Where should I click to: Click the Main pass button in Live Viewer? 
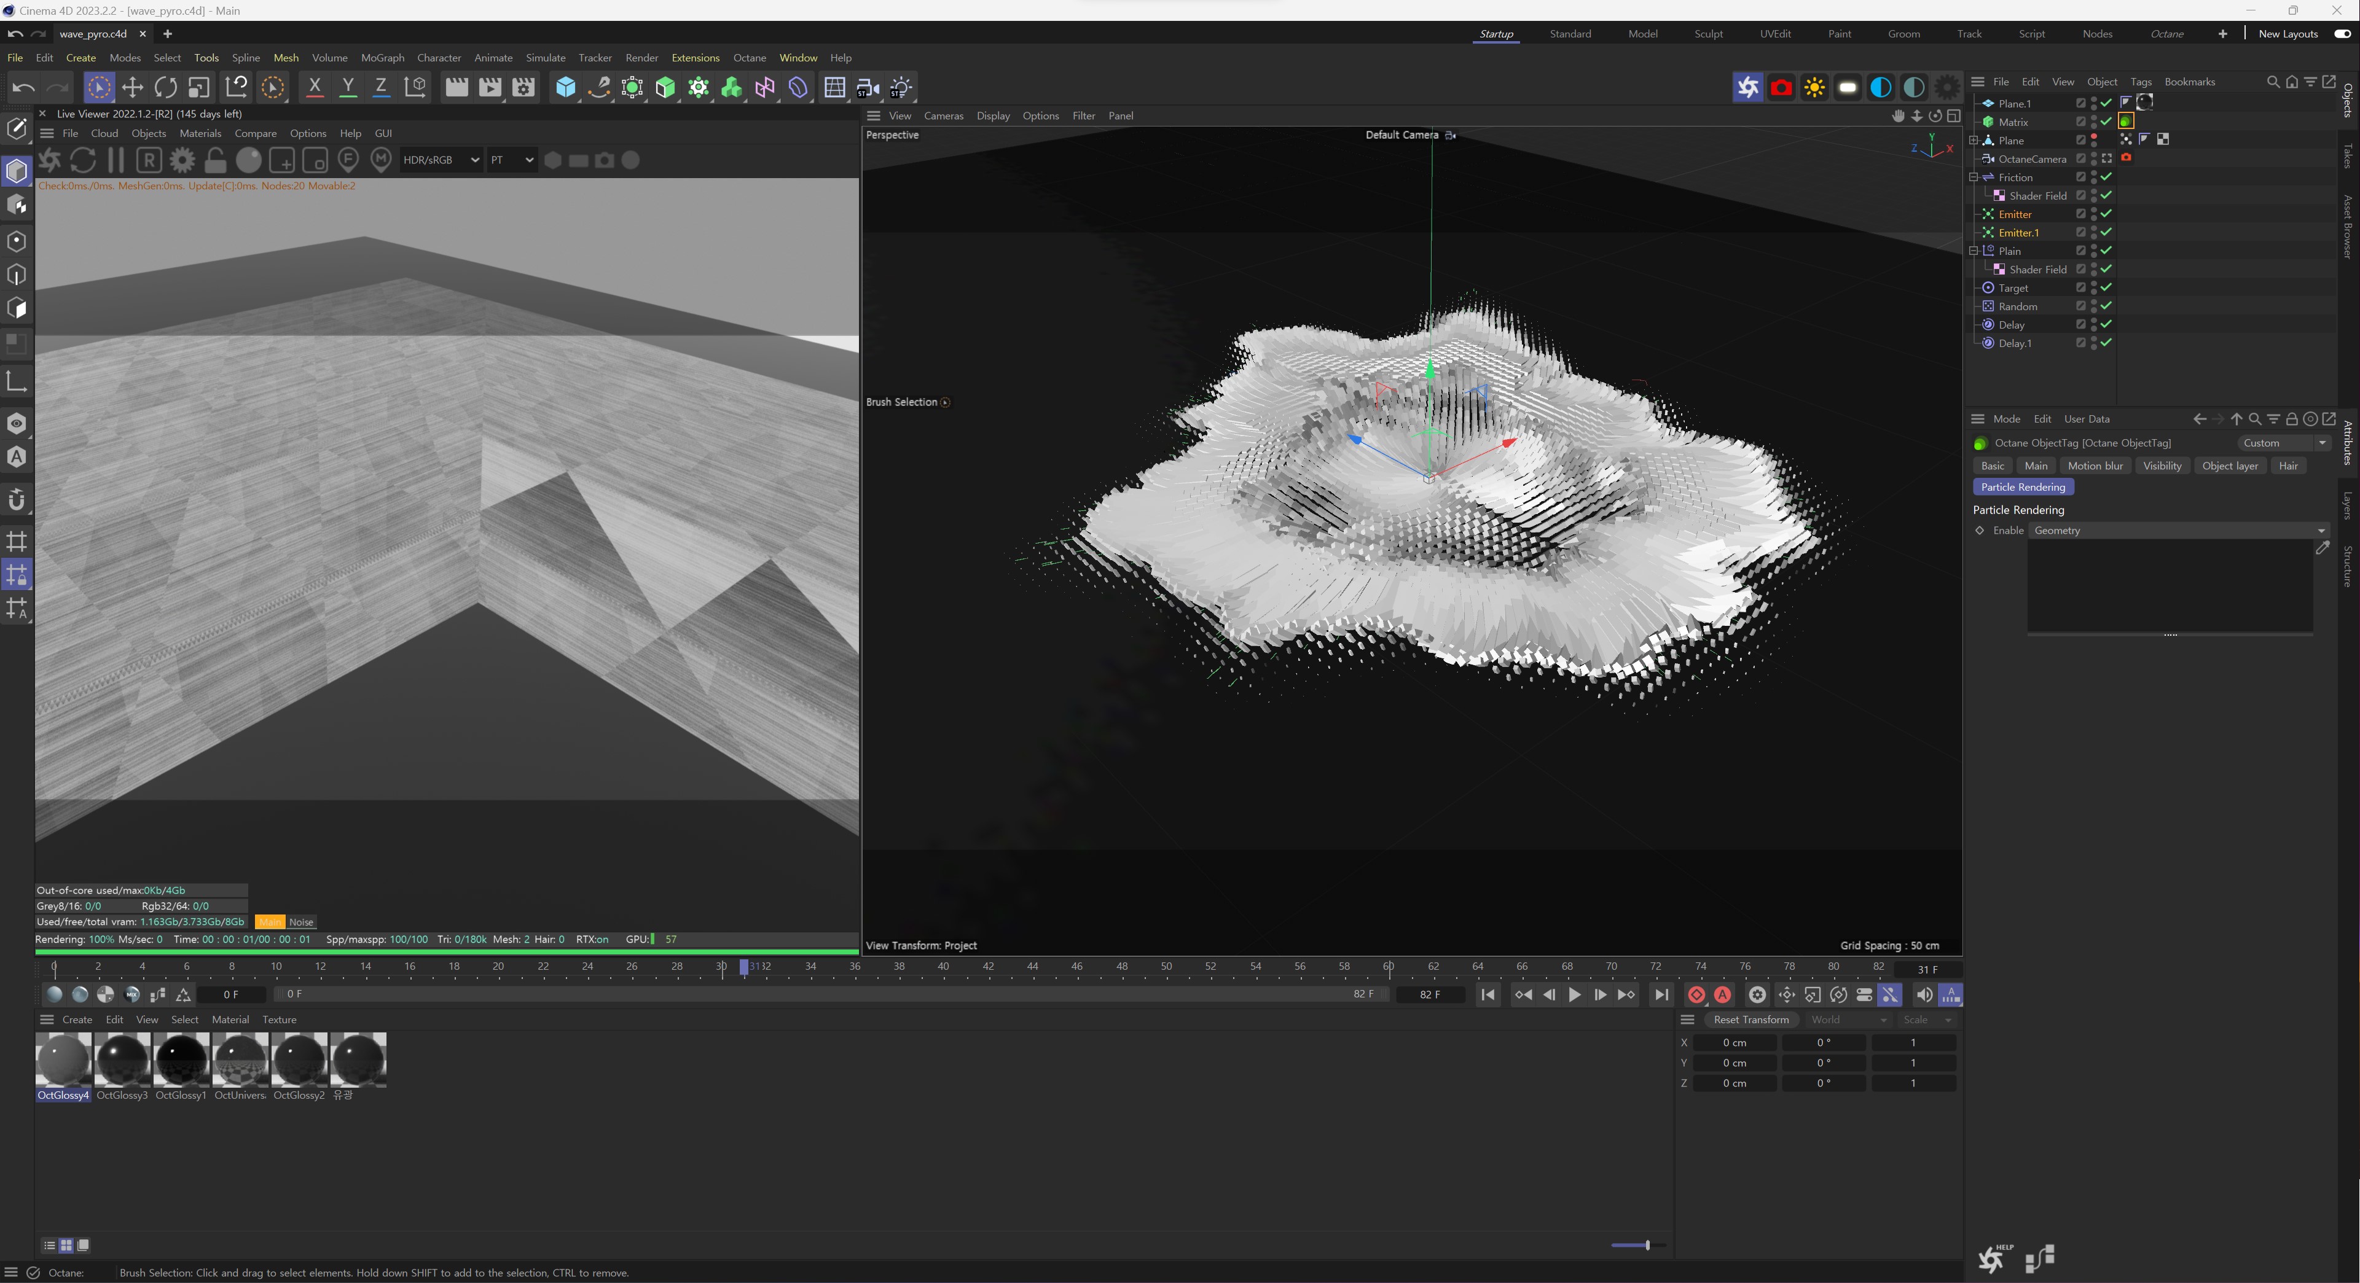270,922
